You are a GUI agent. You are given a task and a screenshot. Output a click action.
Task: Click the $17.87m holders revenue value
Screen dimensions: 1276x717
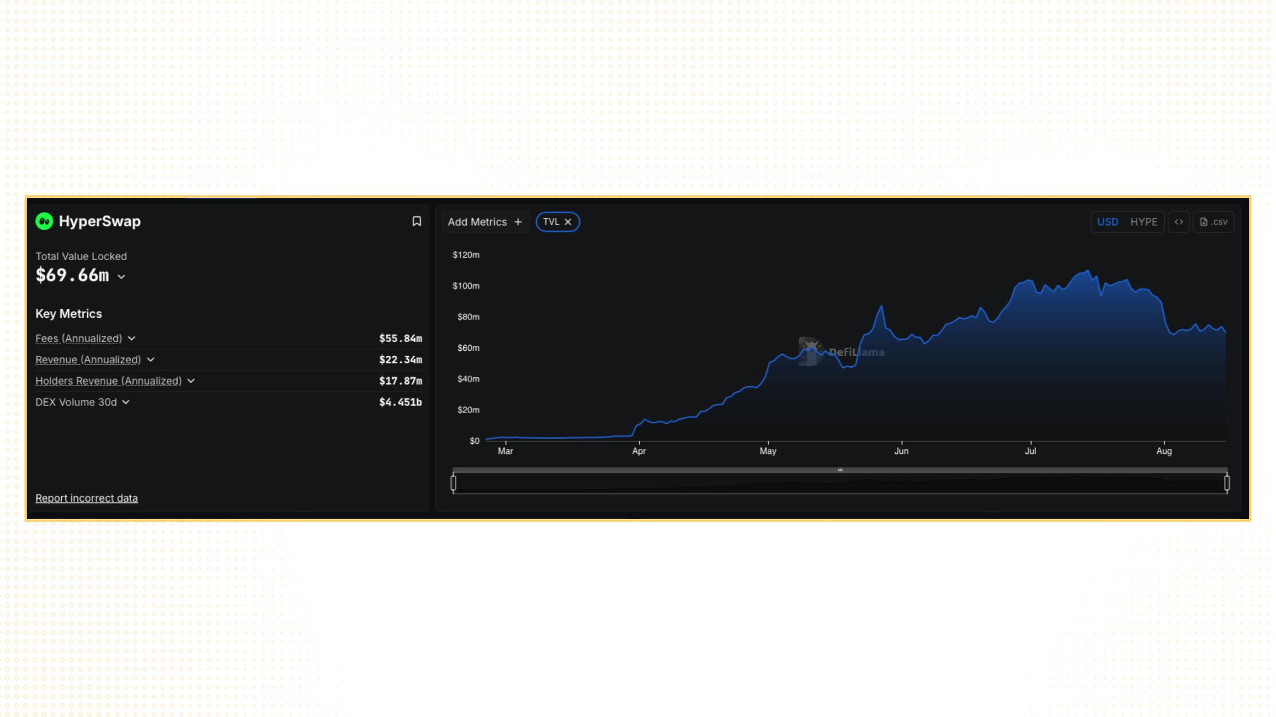pyautogui.click(x=401, y=381)
